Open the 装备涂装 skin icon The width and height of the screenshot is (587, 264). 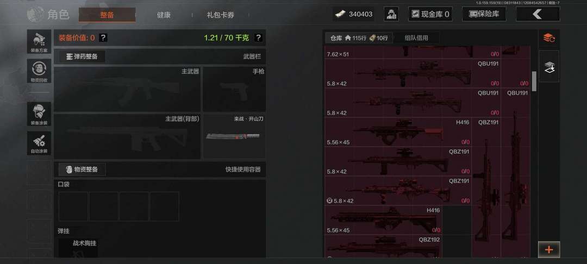pyautogui.click(x=39, y=114)
